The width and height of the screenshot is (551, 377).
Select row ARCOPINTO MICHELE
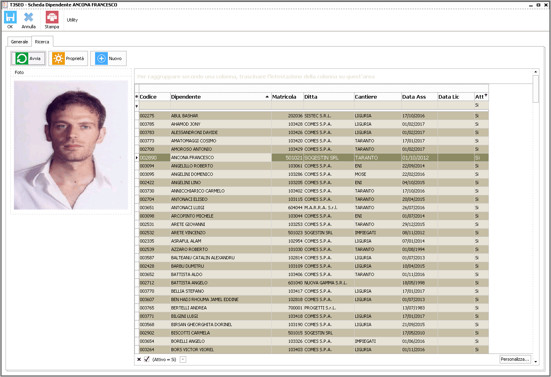point(313,216)
